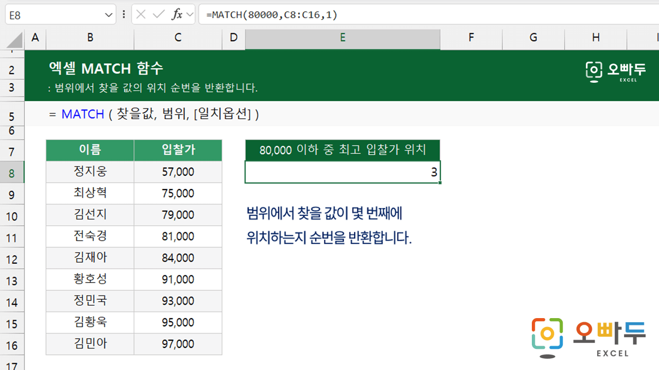Screen dimensions: 659x370
Task: Click the formula bar MATCH formula text
Action: coord(272,15)
